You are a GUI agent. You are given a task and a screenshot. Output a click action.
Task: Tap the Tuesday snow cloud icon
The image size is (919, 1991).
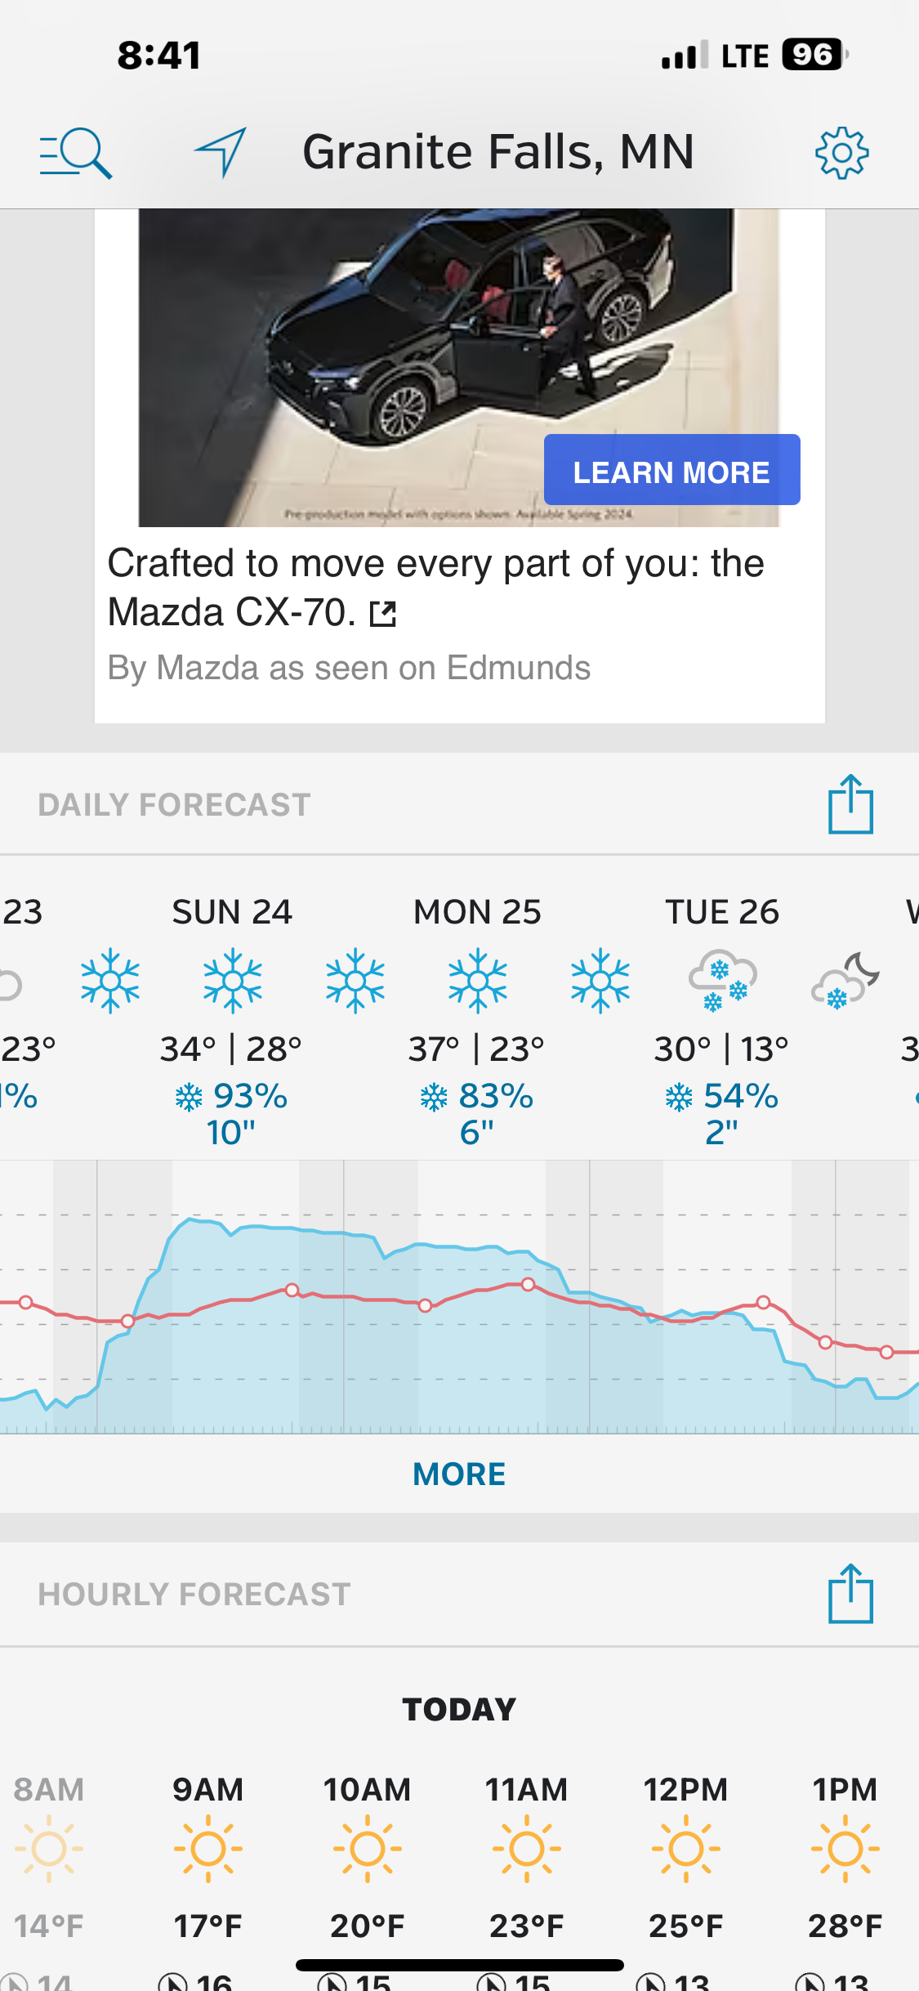click(722, 980)
